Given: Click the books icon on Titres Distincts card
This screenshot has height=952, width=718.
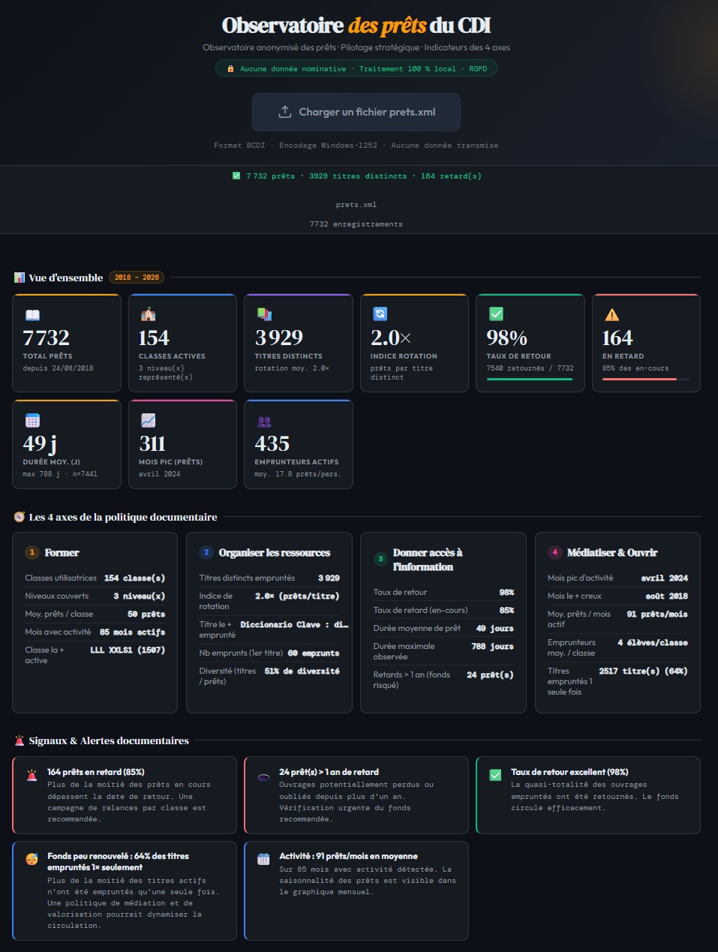Looking at the screenshot, I should coord(264,314).
